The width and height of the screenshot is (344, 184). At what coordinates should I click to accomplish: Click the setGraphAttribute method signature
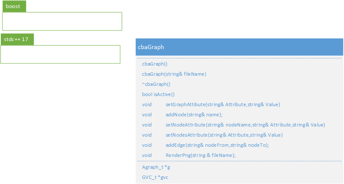click(x=223, y=104)
